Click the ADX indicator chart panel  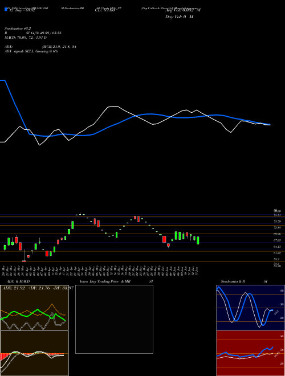[34, 308]
